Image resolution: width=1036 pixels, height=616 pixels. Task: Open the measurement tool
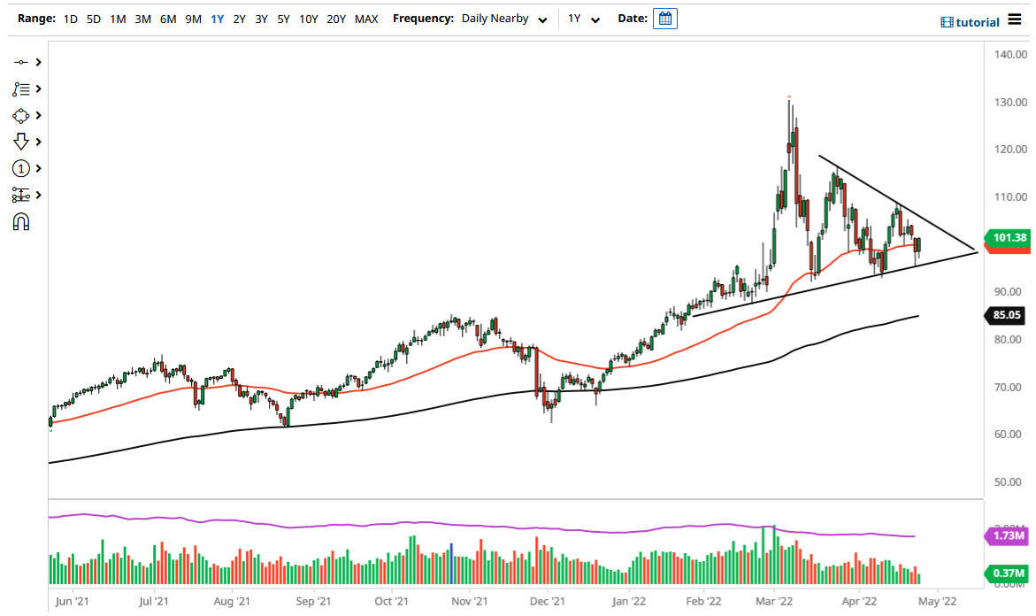coord(22,195)
